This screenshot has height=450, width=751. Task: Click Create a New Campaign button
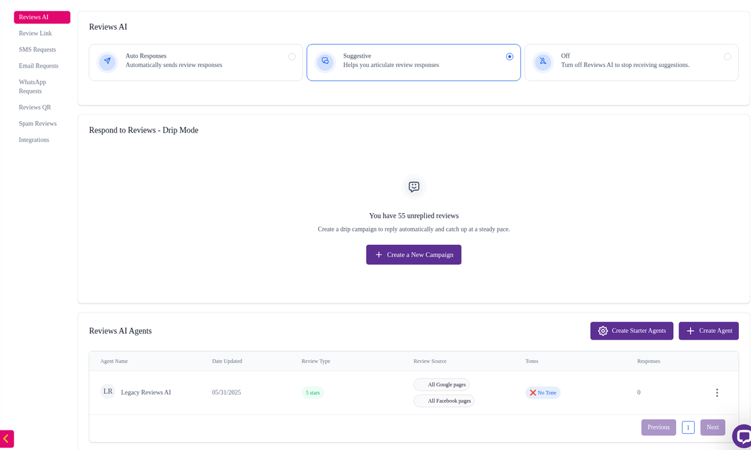tap(414, 254)
